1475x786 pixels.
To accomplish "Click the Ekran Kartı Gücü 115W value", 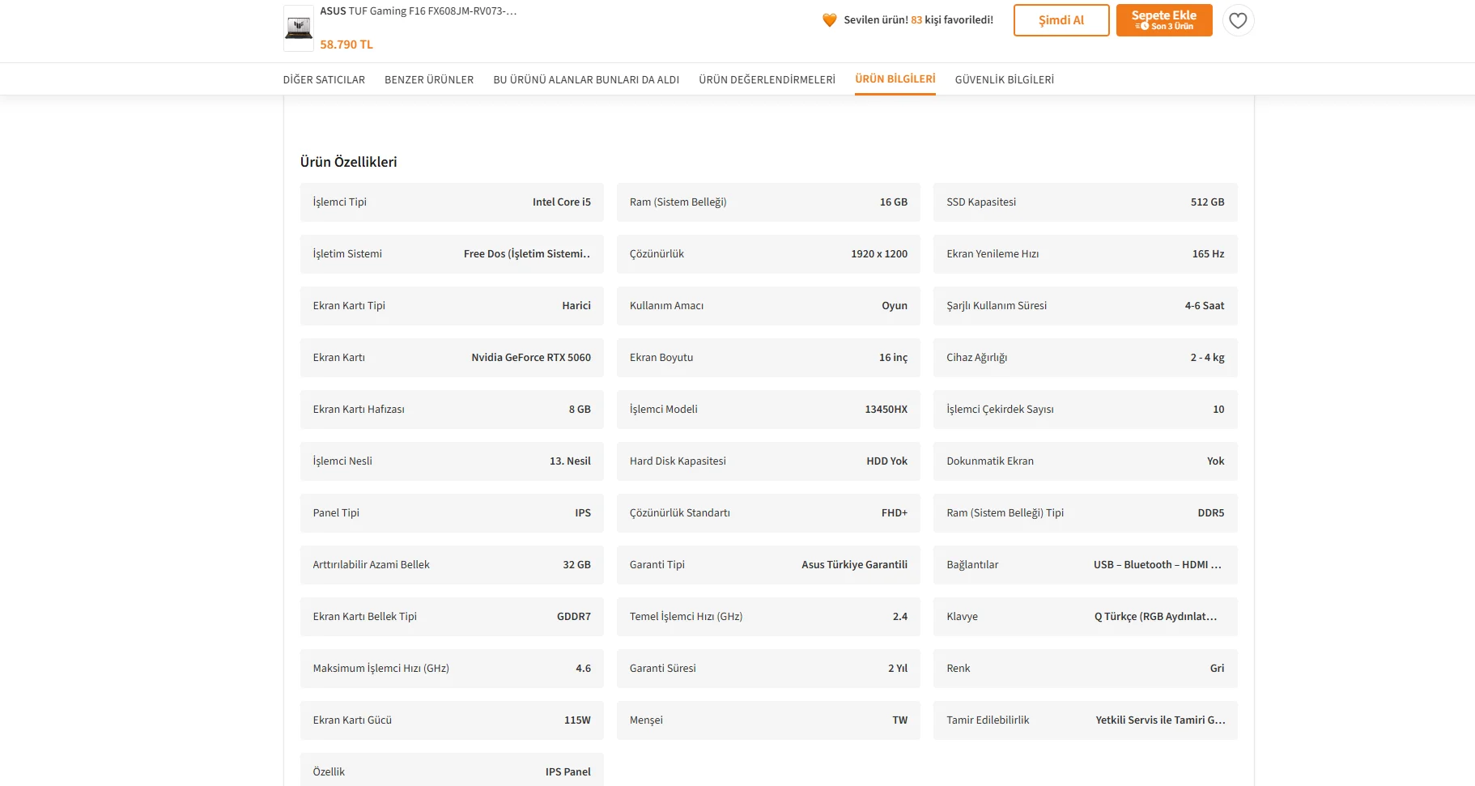I will tap(577, 720).
